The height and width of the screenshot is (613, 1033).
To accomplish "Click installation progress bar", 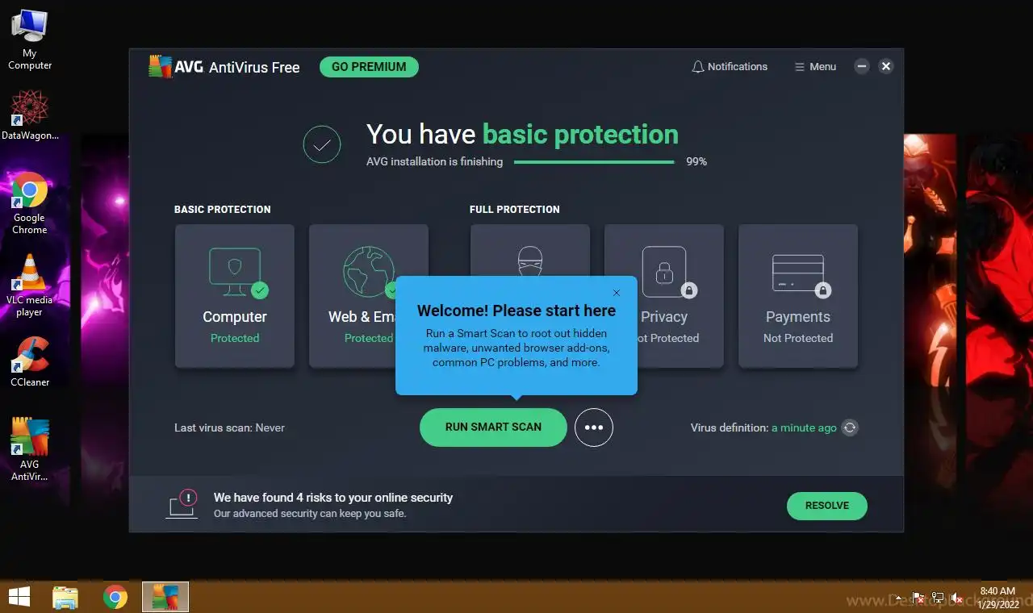I will tap(594, 162).
